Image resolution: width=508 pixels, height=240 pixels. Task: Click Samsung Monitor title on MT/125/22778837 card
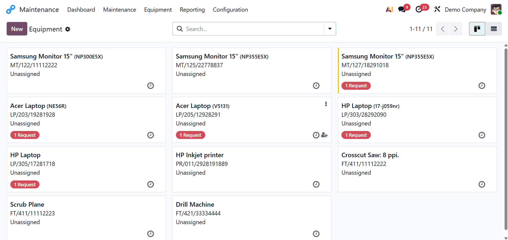(x=207, y=56)
